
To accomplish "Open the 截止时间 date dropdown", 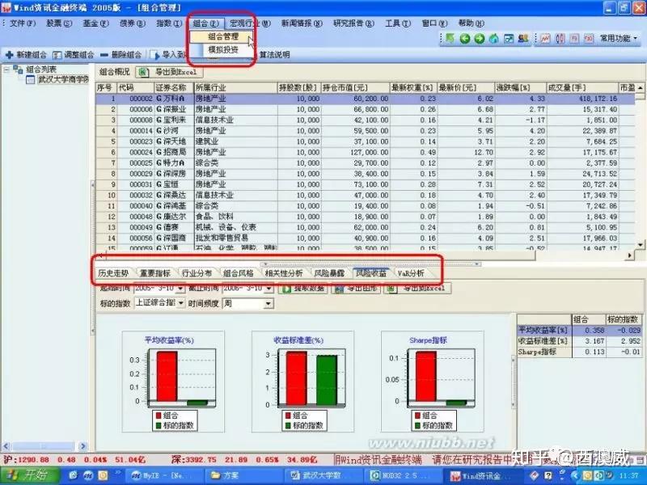I will point(269,288).
